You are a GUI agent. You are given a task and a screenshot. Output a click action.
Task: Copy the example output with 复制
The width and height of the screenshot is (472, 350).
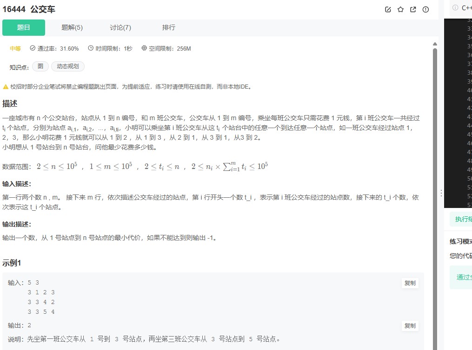410,326
